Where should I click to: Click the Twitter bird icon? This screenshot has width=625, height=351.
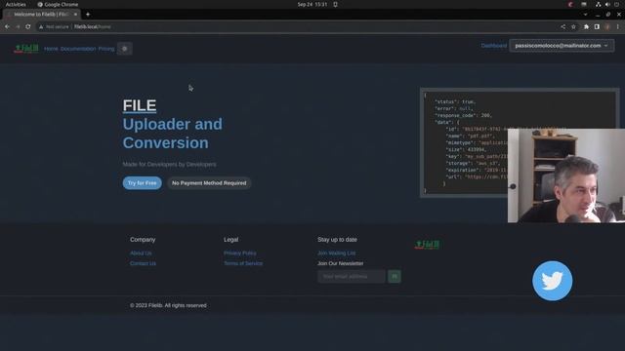point(552,281)
